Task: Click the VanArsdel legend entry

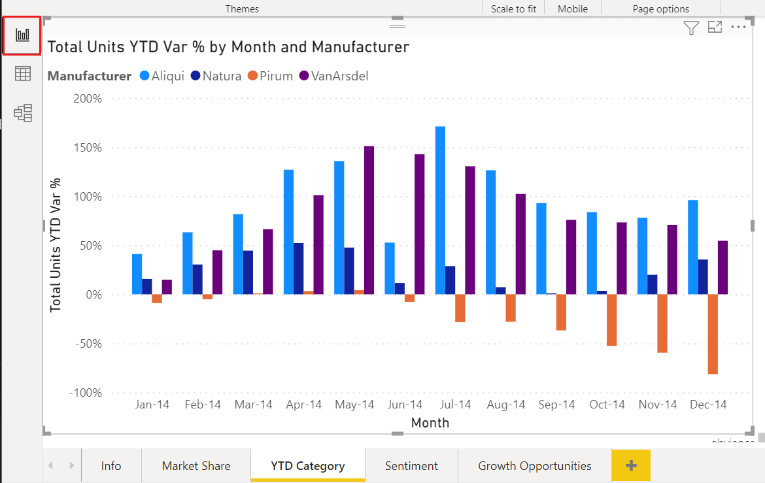Action: pyautogui.click(x=333, y=76)
